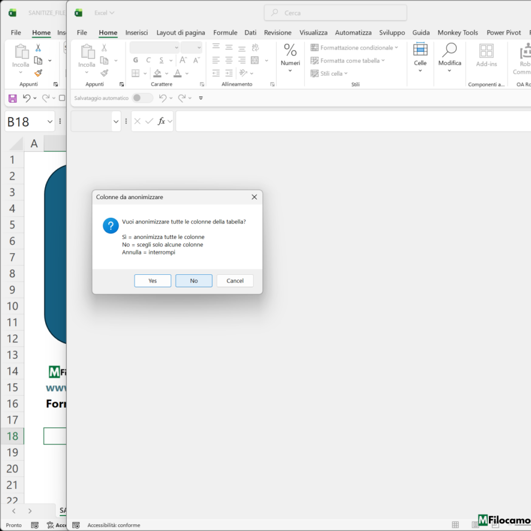Switch to the Formule tab
The height and width of the screenshot is (531, 531).
click(225, 33)
